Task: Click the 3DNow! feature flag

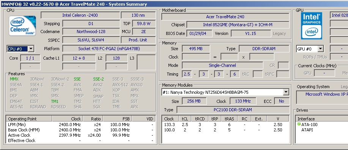Action: tap(37, 79)
